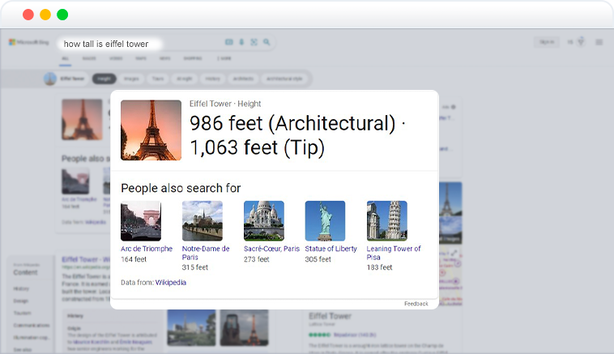Viewport: 614px width, 354px height.
Task: Switch to the NEWS tab
Action: [165, 58]
